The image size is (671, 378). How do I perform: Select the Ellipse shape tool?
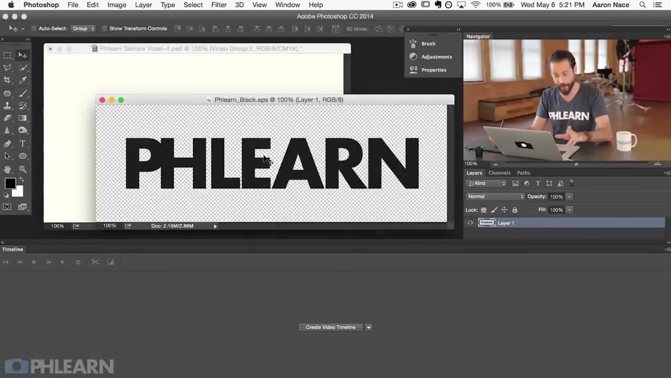click(23, 156)
